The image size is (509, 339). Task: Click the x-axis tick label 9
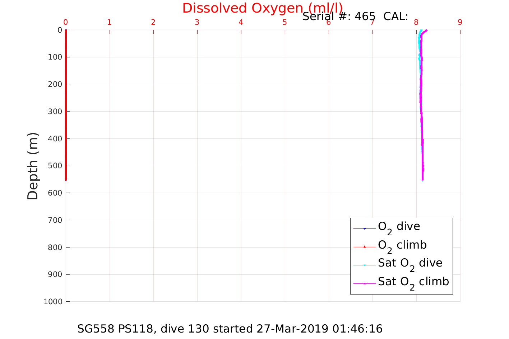(460, 22)
